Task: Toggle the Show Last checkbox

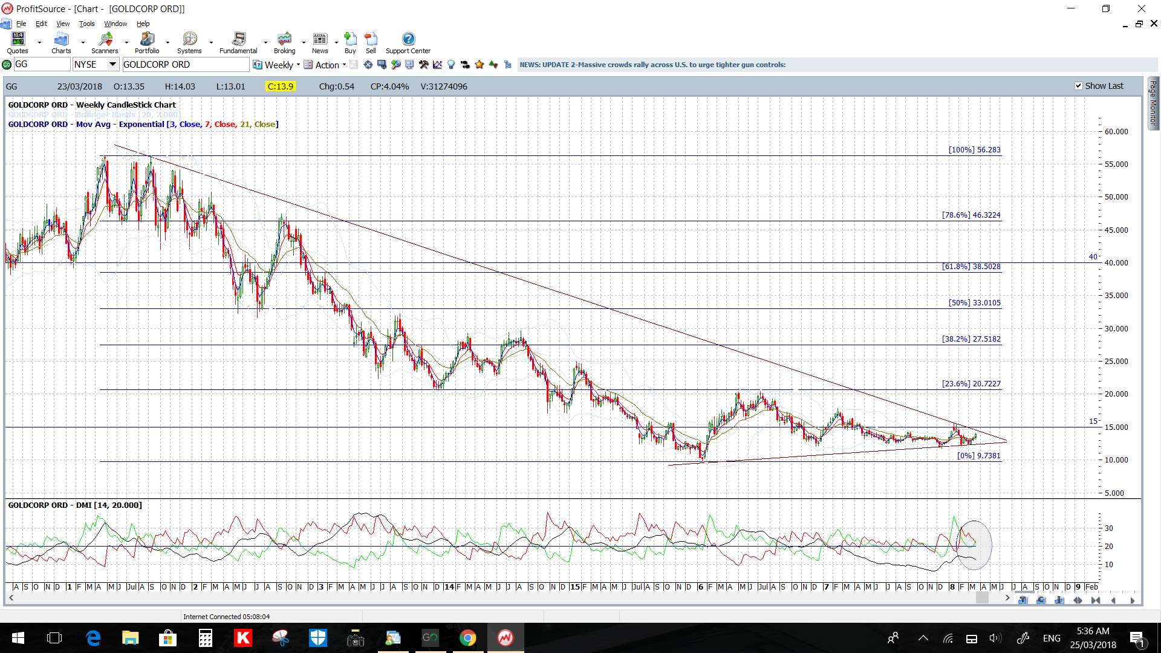Action: [1079, 86]
